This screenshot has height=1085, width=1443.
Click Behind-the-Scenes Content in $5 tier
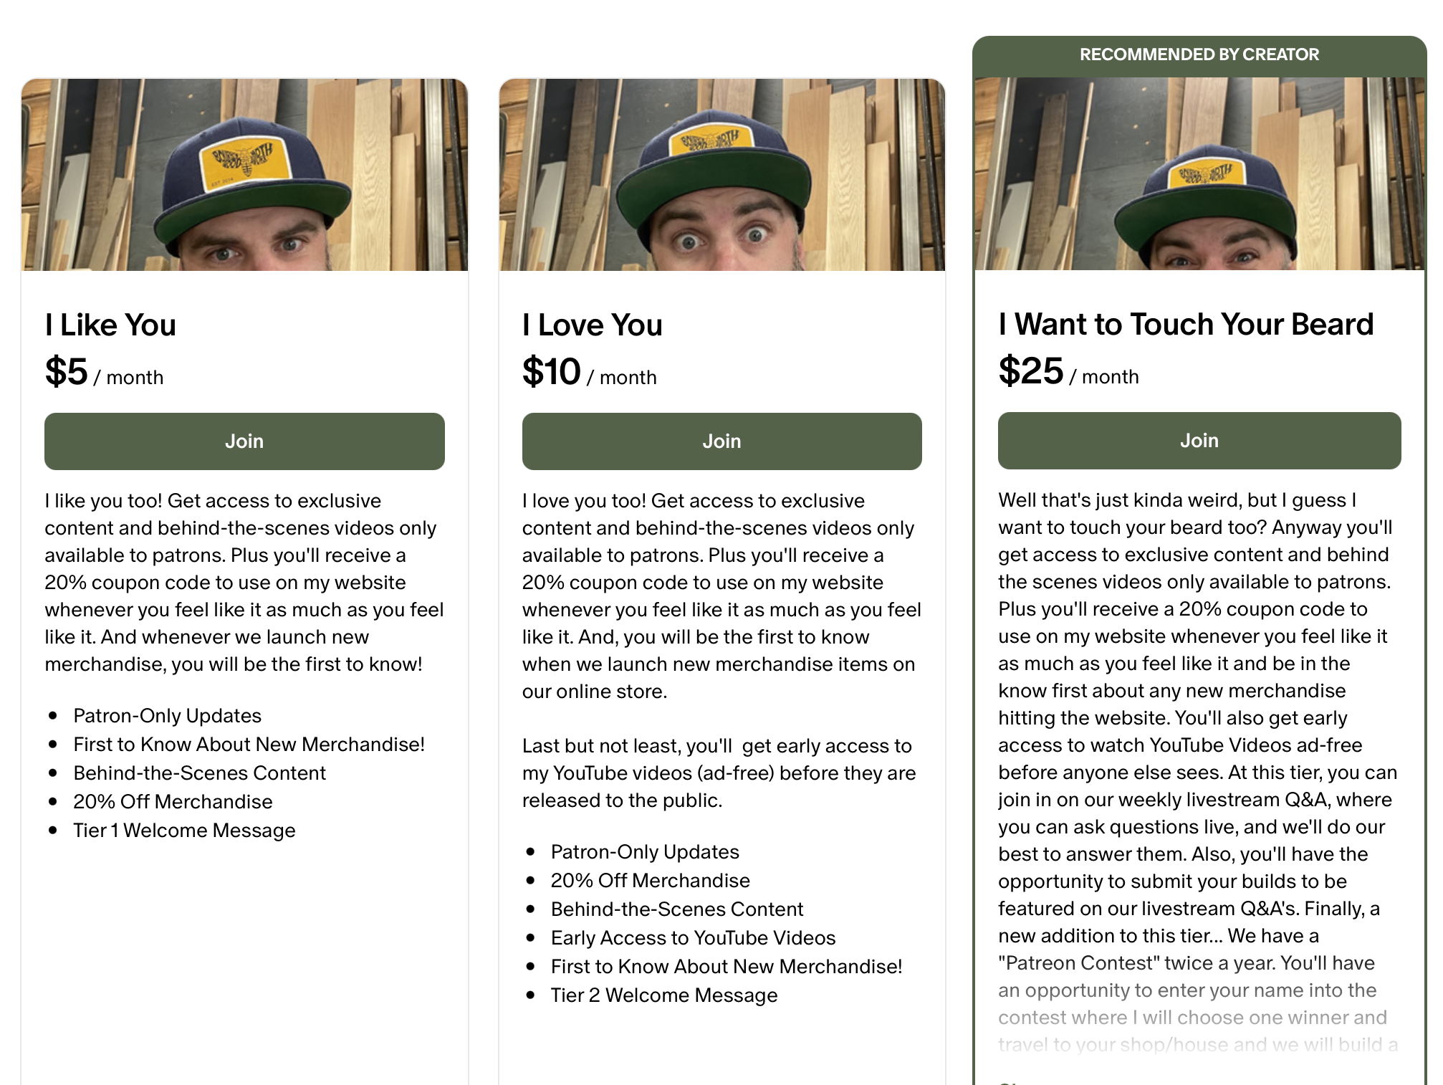click(x=199, y=773)
